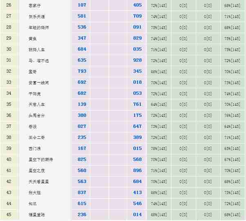
Task: Click the 78%[145] cell in row 39
Action: click(x=159, y=149)
